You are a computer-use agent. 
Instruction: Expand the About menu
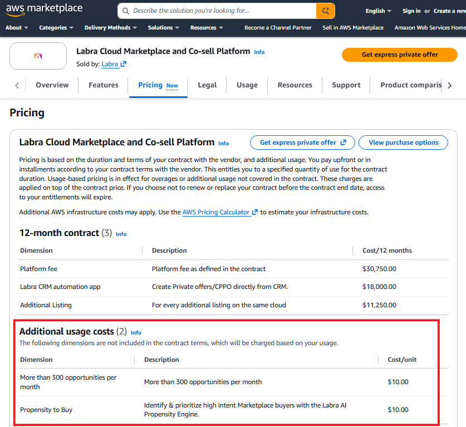click(17, 28)
